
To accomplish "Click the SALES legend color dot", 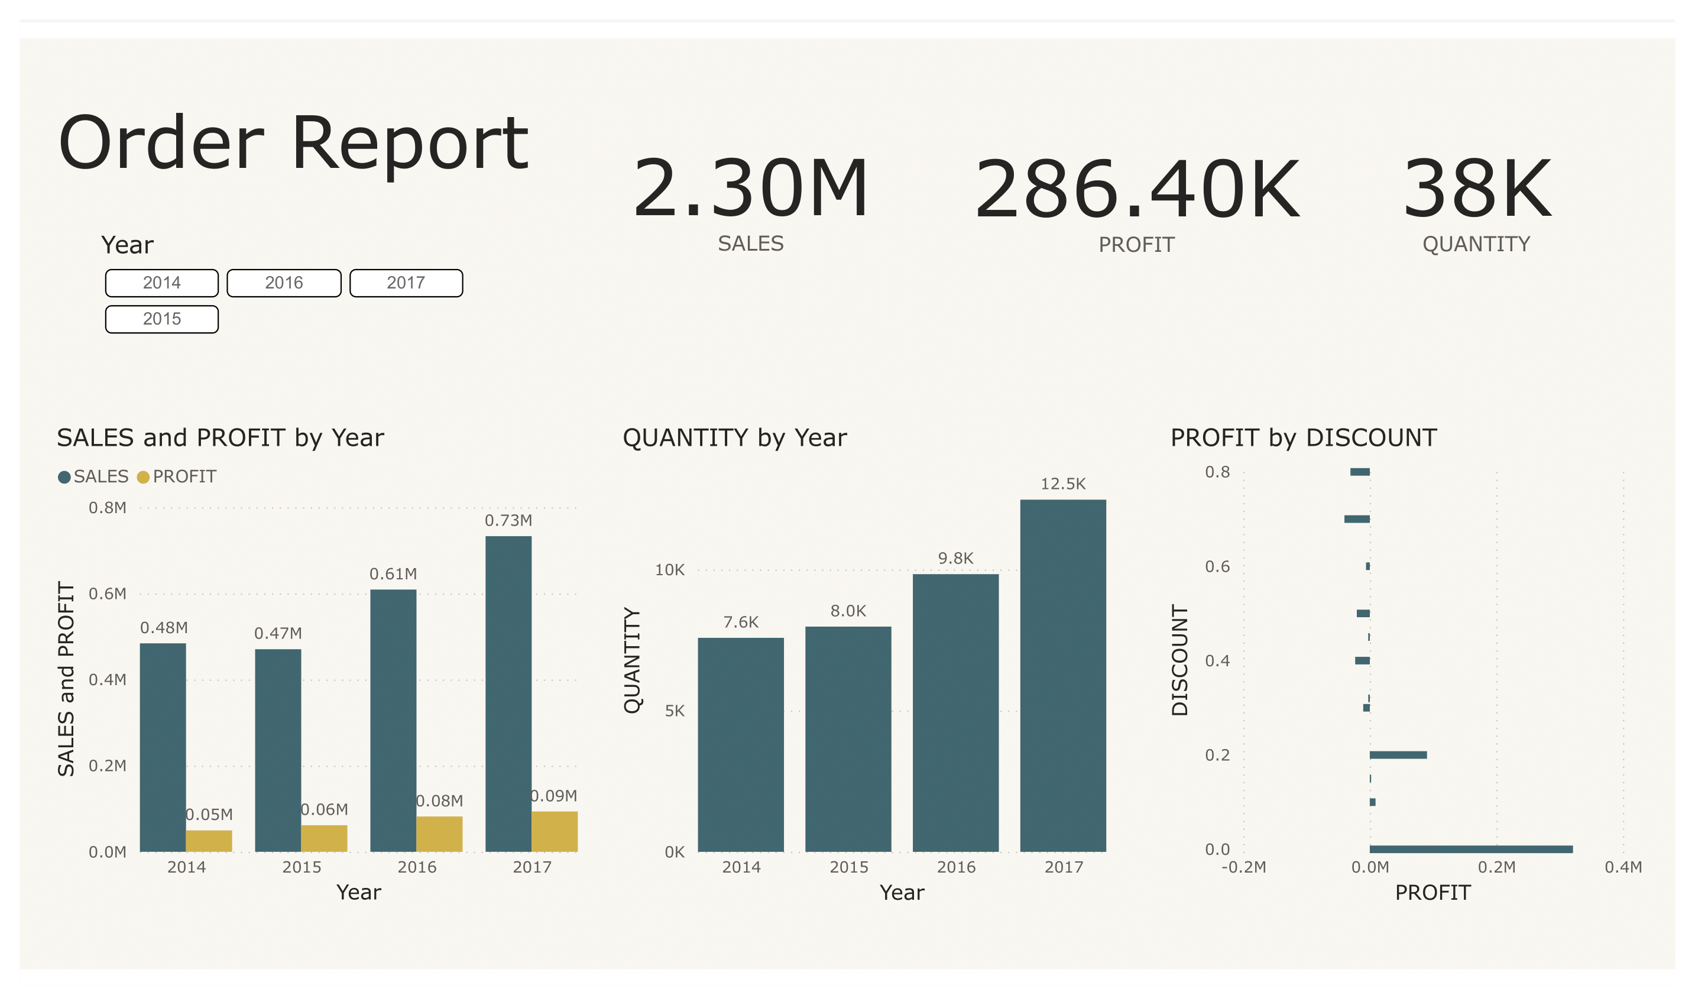I will coord(64,478).
